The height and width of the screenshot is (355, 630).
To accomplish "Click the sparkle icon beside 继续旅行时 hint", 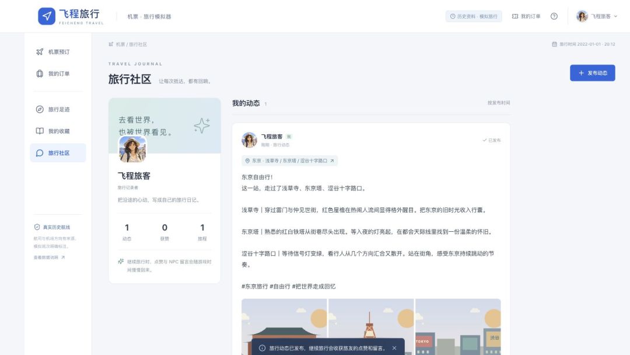I will pyautogui.click(x=121, y=262).
